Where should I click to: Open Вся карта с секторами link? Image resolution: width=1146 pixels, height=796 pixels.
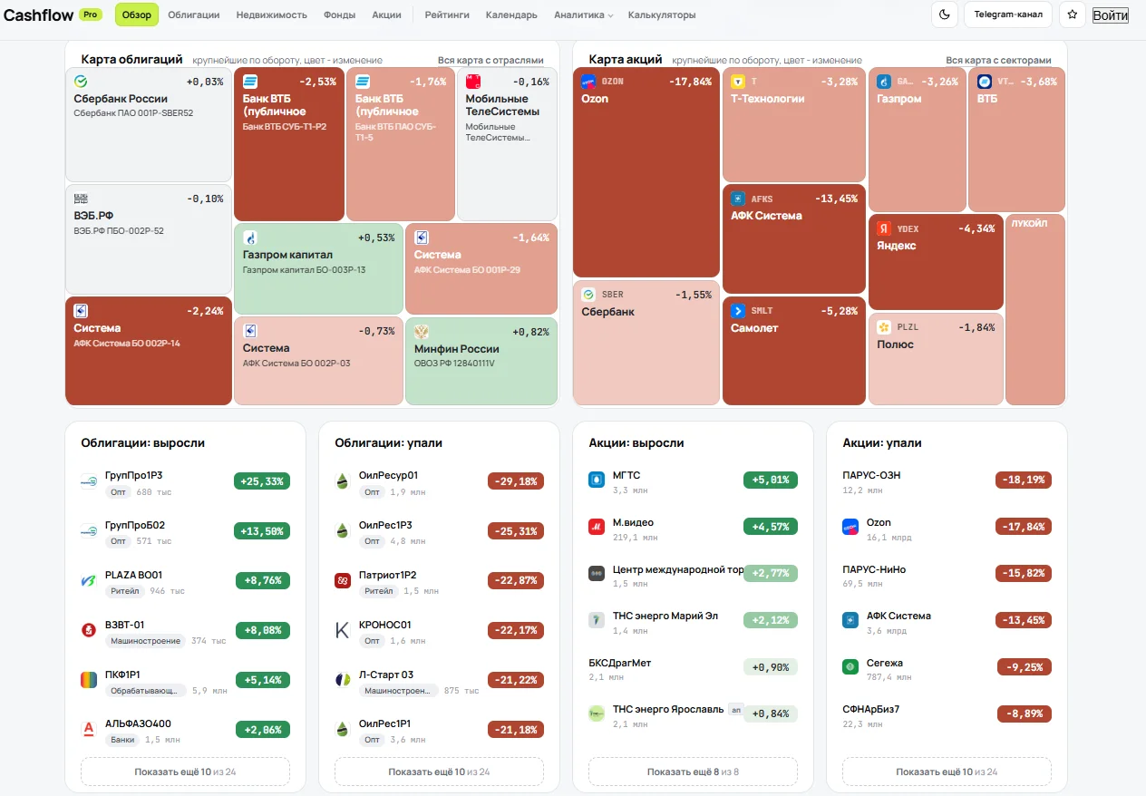(x=998, y=61)
